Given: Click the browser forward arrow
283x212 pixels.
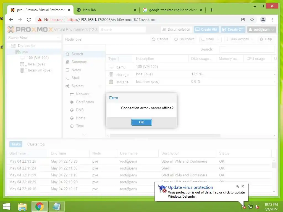Looking at the screenshot, I should 20,20.
